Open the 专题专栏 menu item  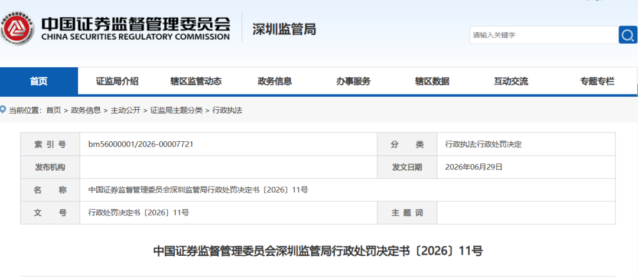pos(597,82)
